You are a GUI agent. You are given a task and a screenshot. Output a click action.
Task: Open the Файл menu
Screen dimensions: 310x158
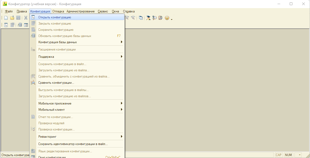(x=9, y=11)
